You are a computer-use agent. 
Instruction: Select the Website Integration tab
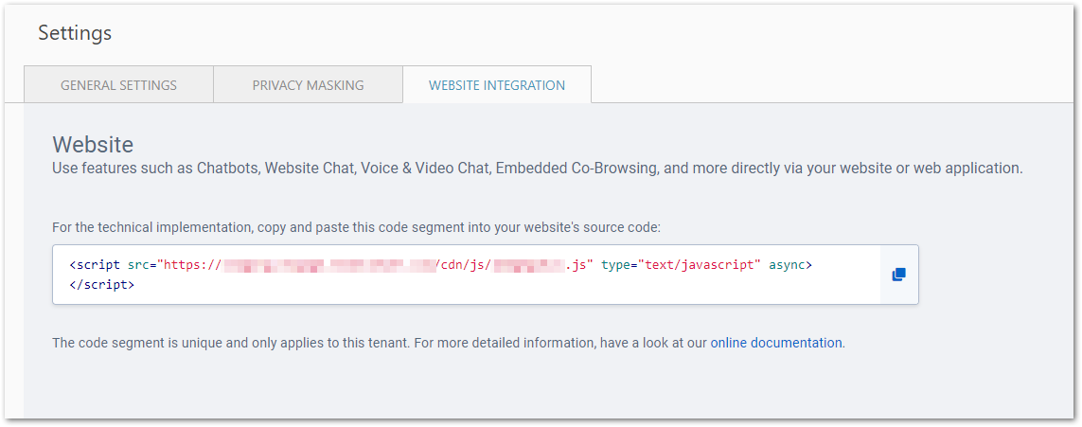[x=497, y=85]
